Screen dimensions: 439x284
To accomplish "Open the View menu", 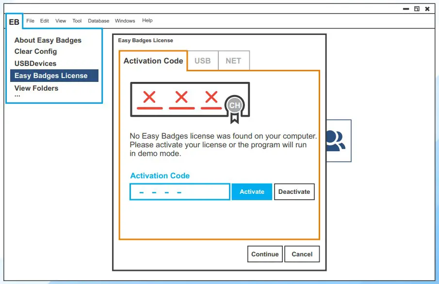I will click(x=61, y=21).
